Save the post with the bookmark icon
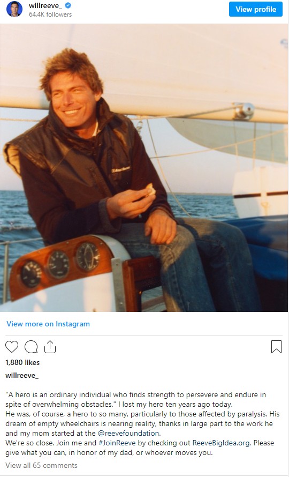The width and height of the screenshot is (289, 477). pyautogui.click(x=276, y=347)
